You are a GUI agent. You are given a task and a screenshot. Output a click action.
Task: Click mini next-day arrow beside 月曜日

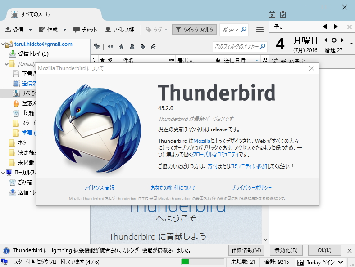coord(342,40)
